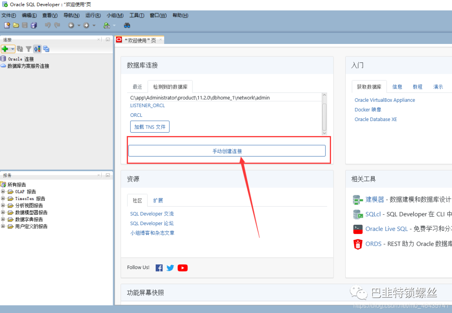Click the green plus New Connection icon
The height and width of the screenshot is (313, 452).
5,49
